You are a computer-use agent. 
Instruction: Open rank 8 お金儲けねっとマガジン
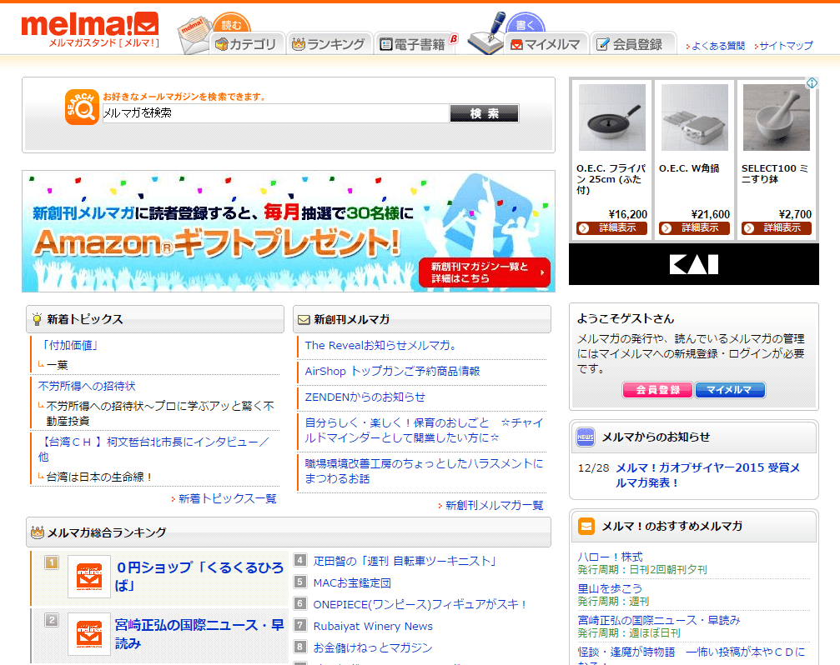[372, 647]
